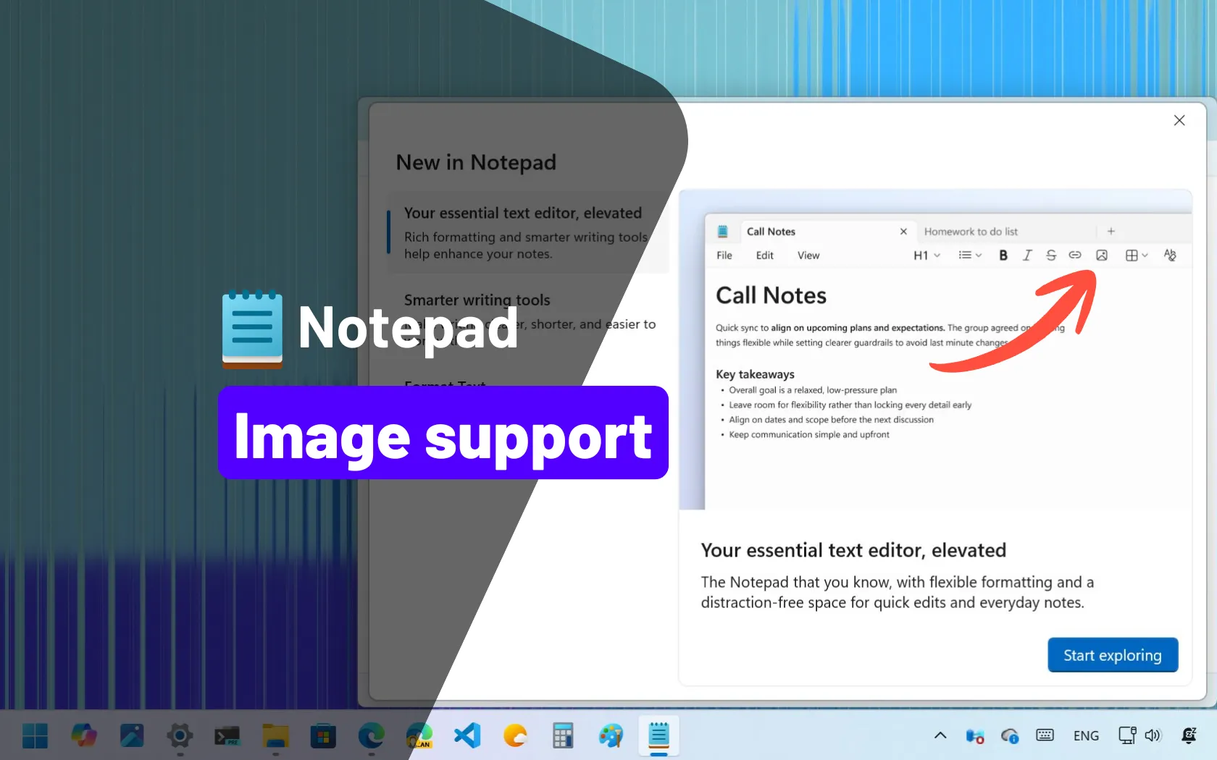The image size is (1217, 760).
Task: Expand the H1 heading dropdown
Action: pos(927,255)
